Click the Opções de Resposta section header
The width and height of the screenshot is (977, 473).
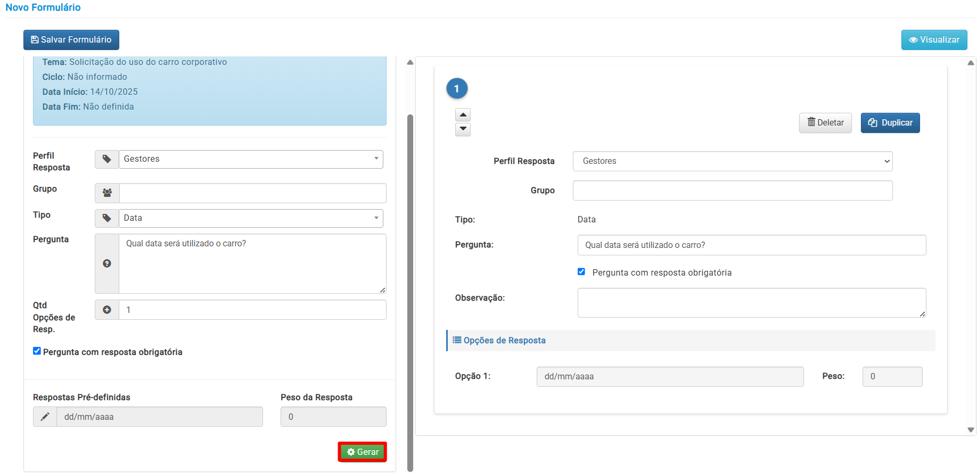pos(504,341)
